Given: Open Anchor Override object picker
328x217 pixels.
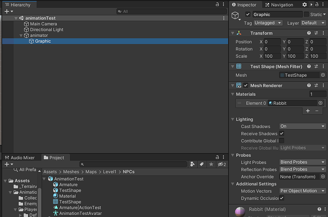Looking at the screenshot, I should (x=323, y=177).
